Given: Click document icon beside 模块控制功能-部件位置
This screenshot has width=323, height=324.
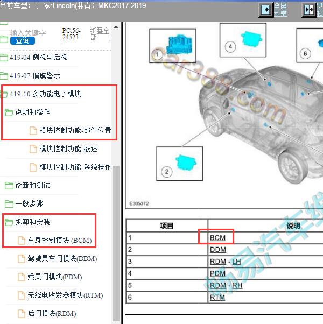Looking at the screenshot, I should click(x=33, y=131).
